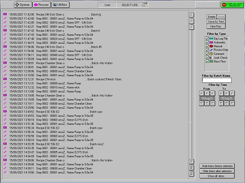
Task: Open the System menu
Action: coord(23,5)
